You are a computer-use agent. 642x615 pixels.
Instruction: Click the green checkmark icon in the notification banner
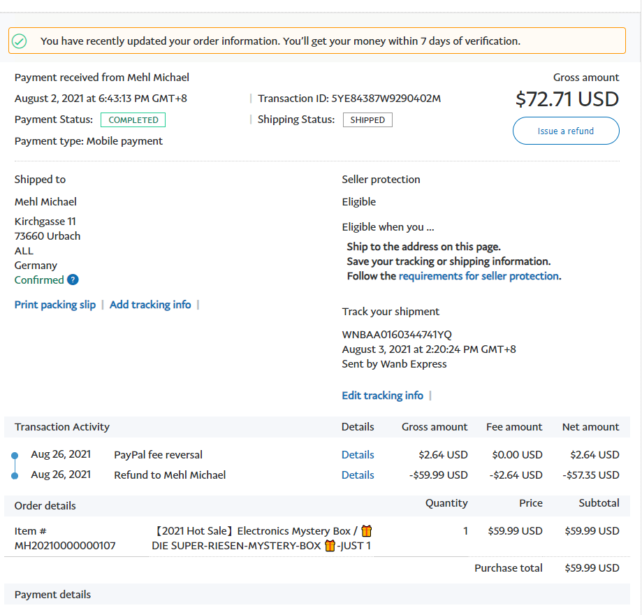click(20, 41)
